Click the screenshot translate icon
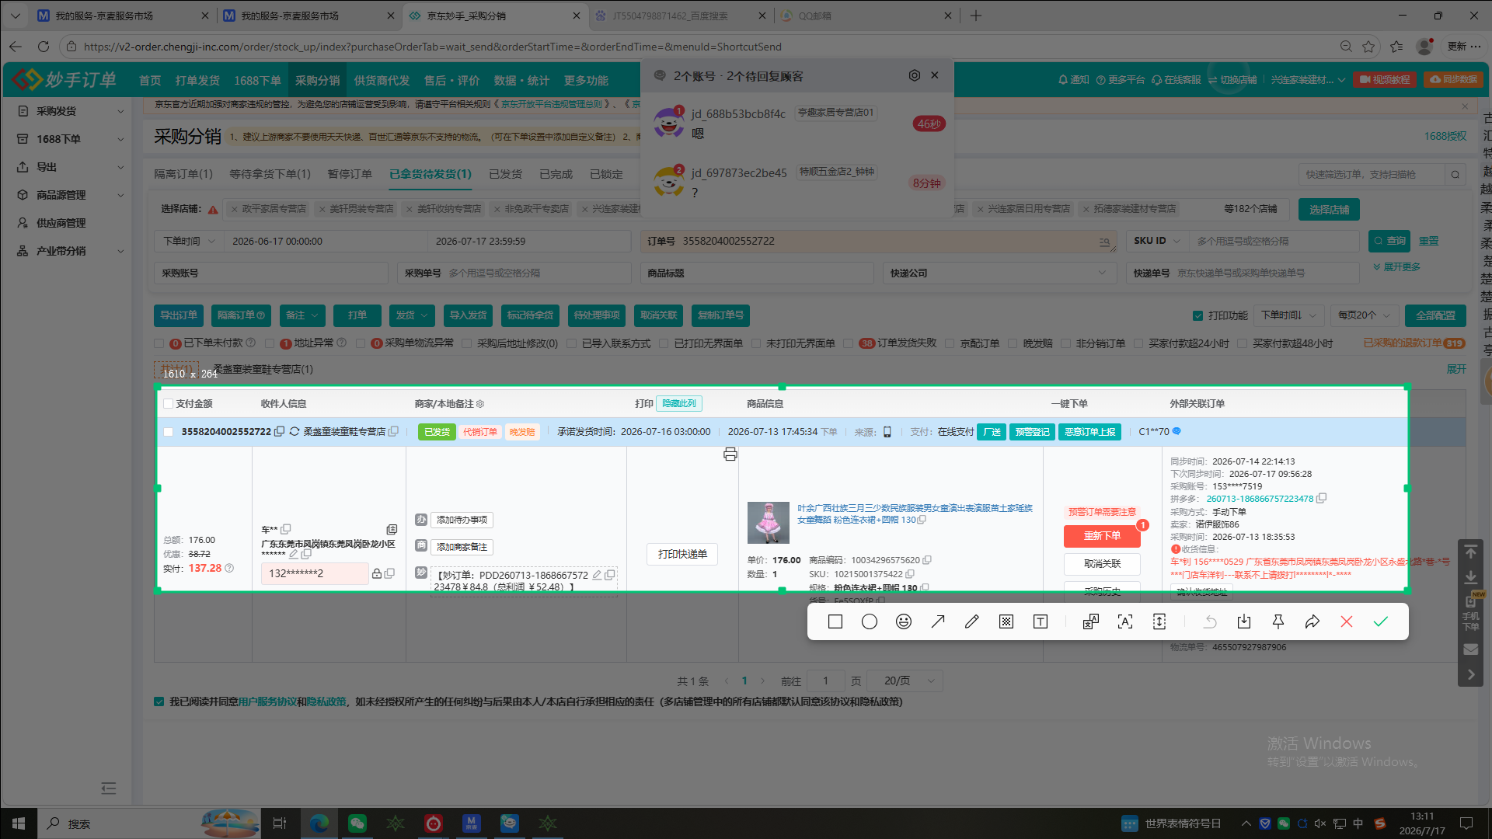1492x839 pixels. tap(1091, 621)
